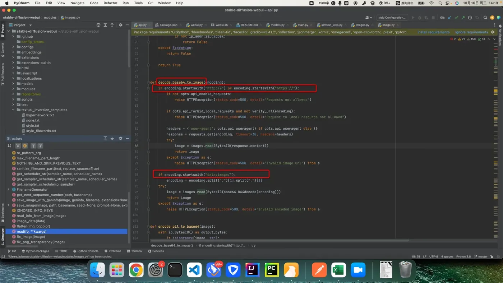The height and width of the screenshot is (283, 503).
Task: Open the Navigate menu
Action: click(x=77, y=3)
